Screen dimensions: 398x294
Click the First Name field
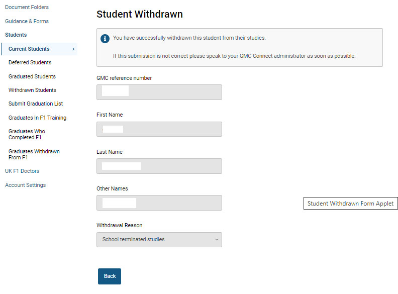coord(159,129)
